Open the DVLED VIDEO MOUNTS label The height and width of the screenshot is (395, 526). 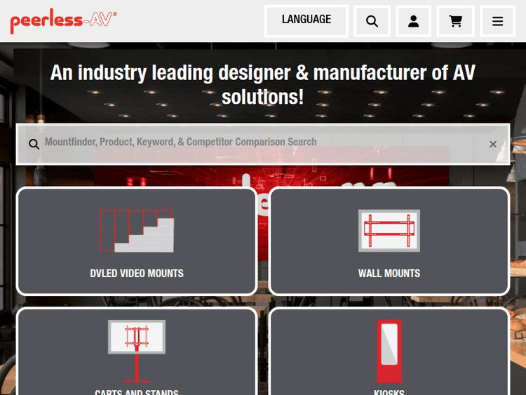pyautogui.click(x=137, y=274)
